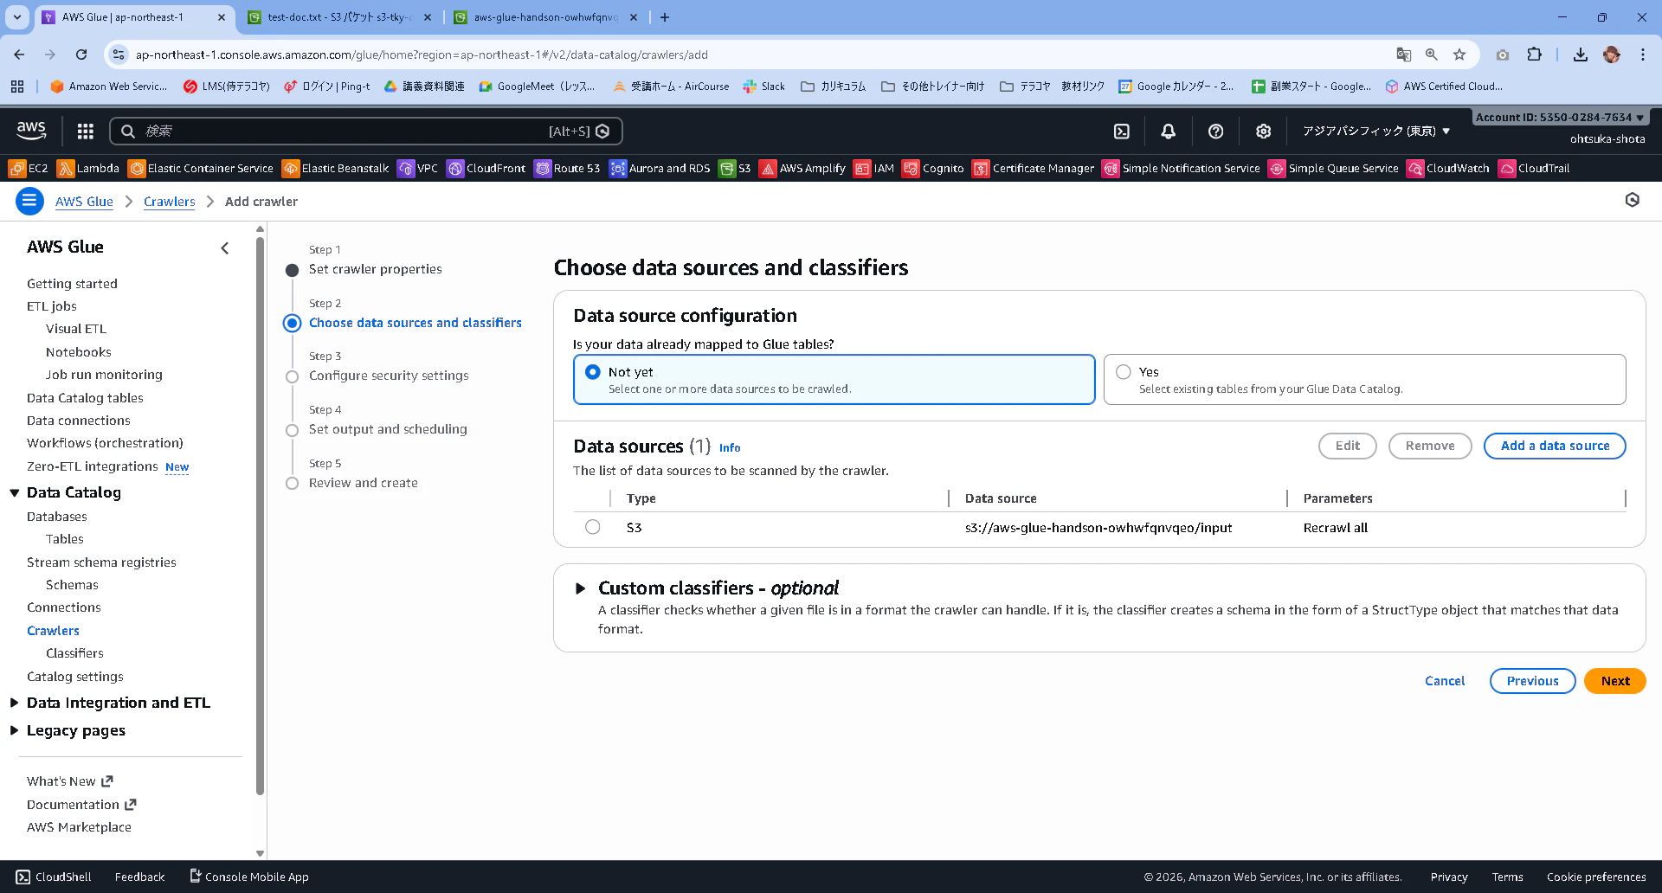Image resolution: width=1662 pixels, height=893 pixels.
Task: Open the Tokyo region dropdown
Action: pyautogui.click(x=1375, y=132)
